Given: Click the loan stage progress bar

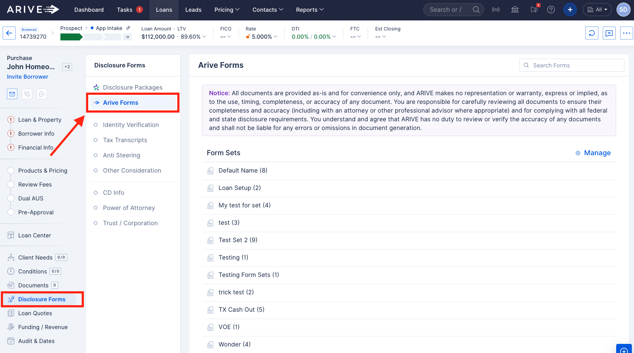Looking at the screenshot, I should tap(90, 37).
